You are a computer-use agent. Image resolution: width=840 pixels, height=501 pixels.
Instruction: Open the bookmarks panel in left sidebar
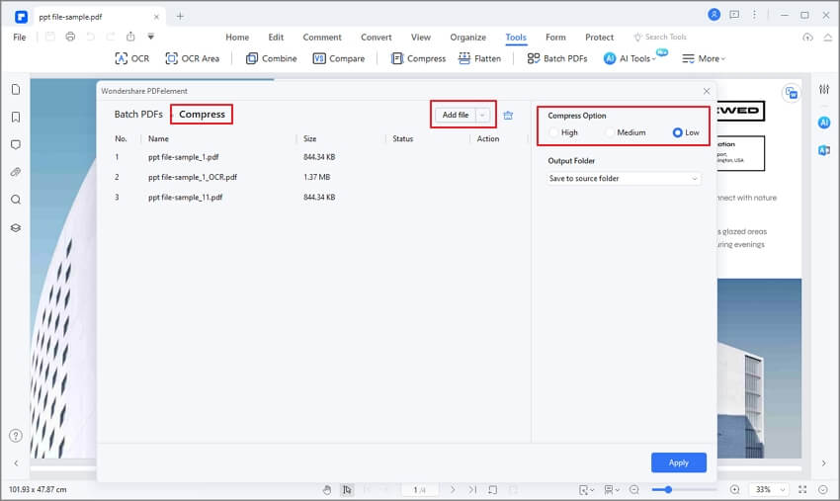pos(16,117)
